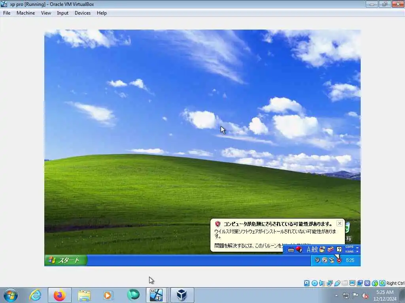Click the muted volume speaker in tray
Screen dimensions: 405x303
click(x=365, y=296)
